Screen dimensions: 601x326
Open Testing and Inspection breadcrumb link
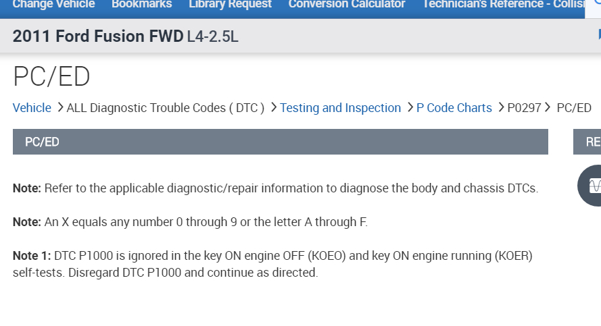click(340, 108)
